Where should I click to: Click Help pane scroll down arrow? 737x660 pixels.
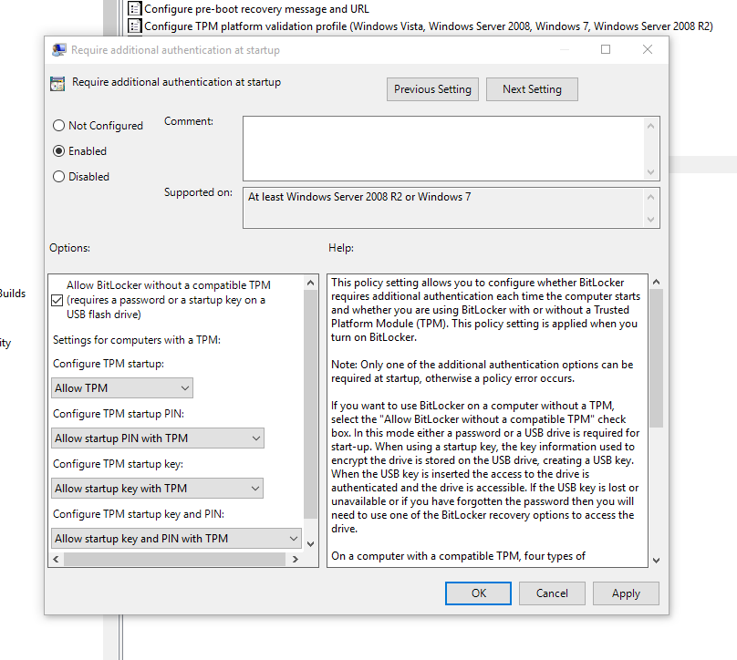pyautogui.click(x=657, y=560)
